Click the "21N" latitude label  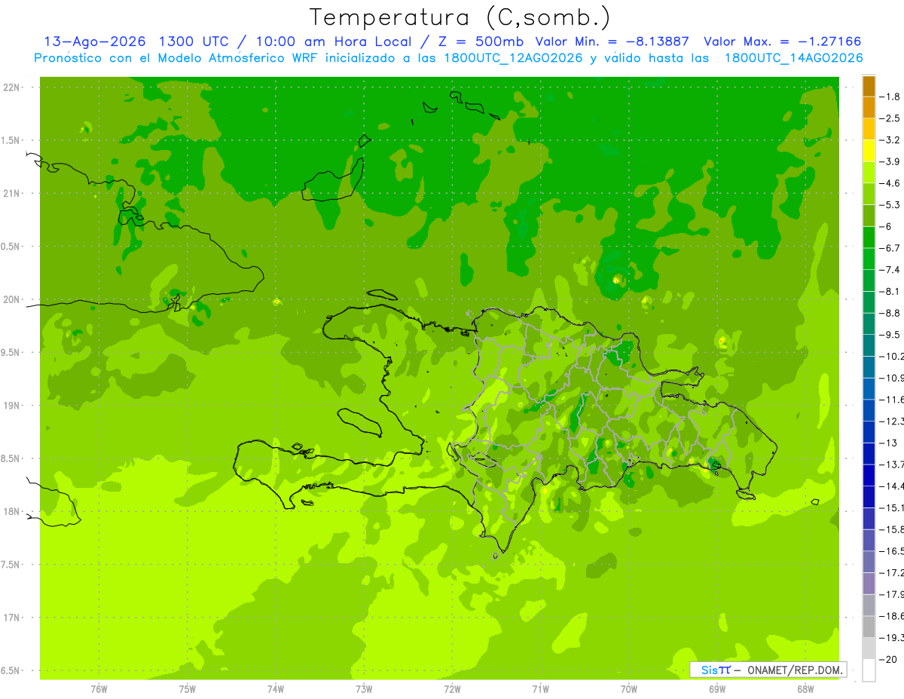tap(12, 194)
